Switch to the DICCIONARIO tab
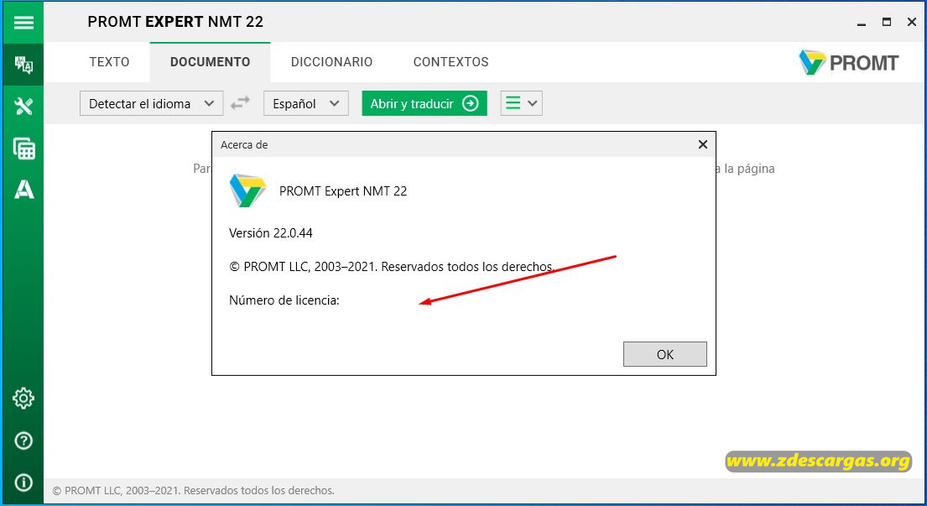 331,62
